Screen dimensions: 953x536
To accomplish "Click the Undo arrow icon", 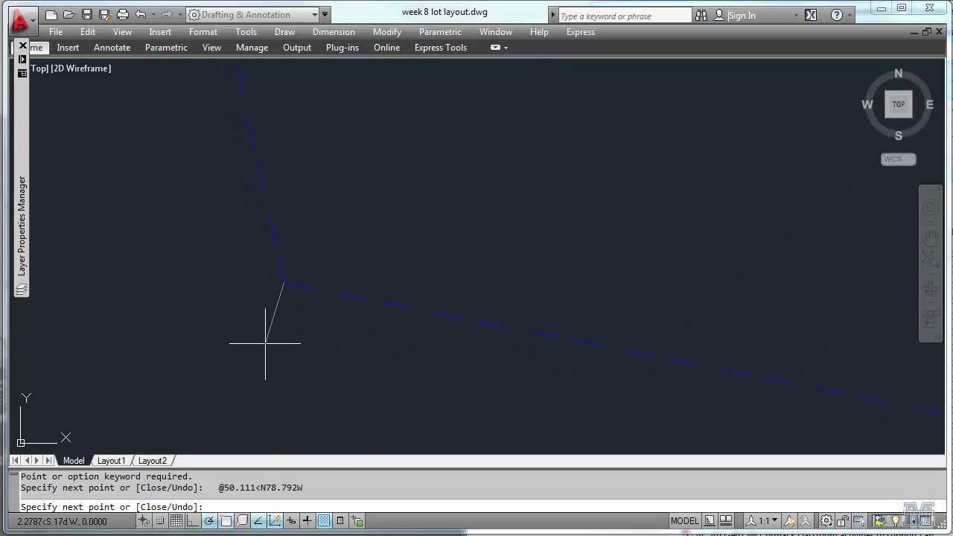I will coord(140,15).
